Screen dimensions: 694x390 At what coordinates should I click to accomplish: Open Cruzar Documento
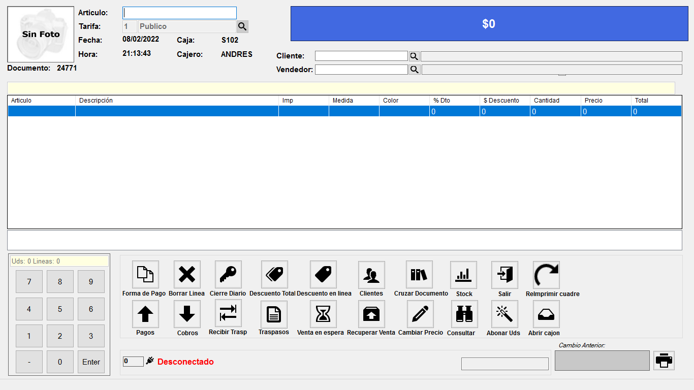pos(419,274)
